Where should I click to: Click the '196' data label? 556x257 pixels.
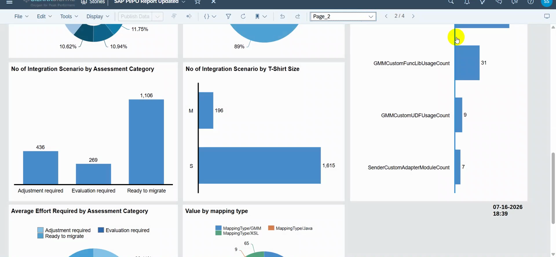(219, 111)
